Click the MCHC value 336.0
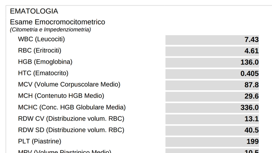Image resolution: width=272 pixels, height=153 pixels. click(x=250, y=108)
